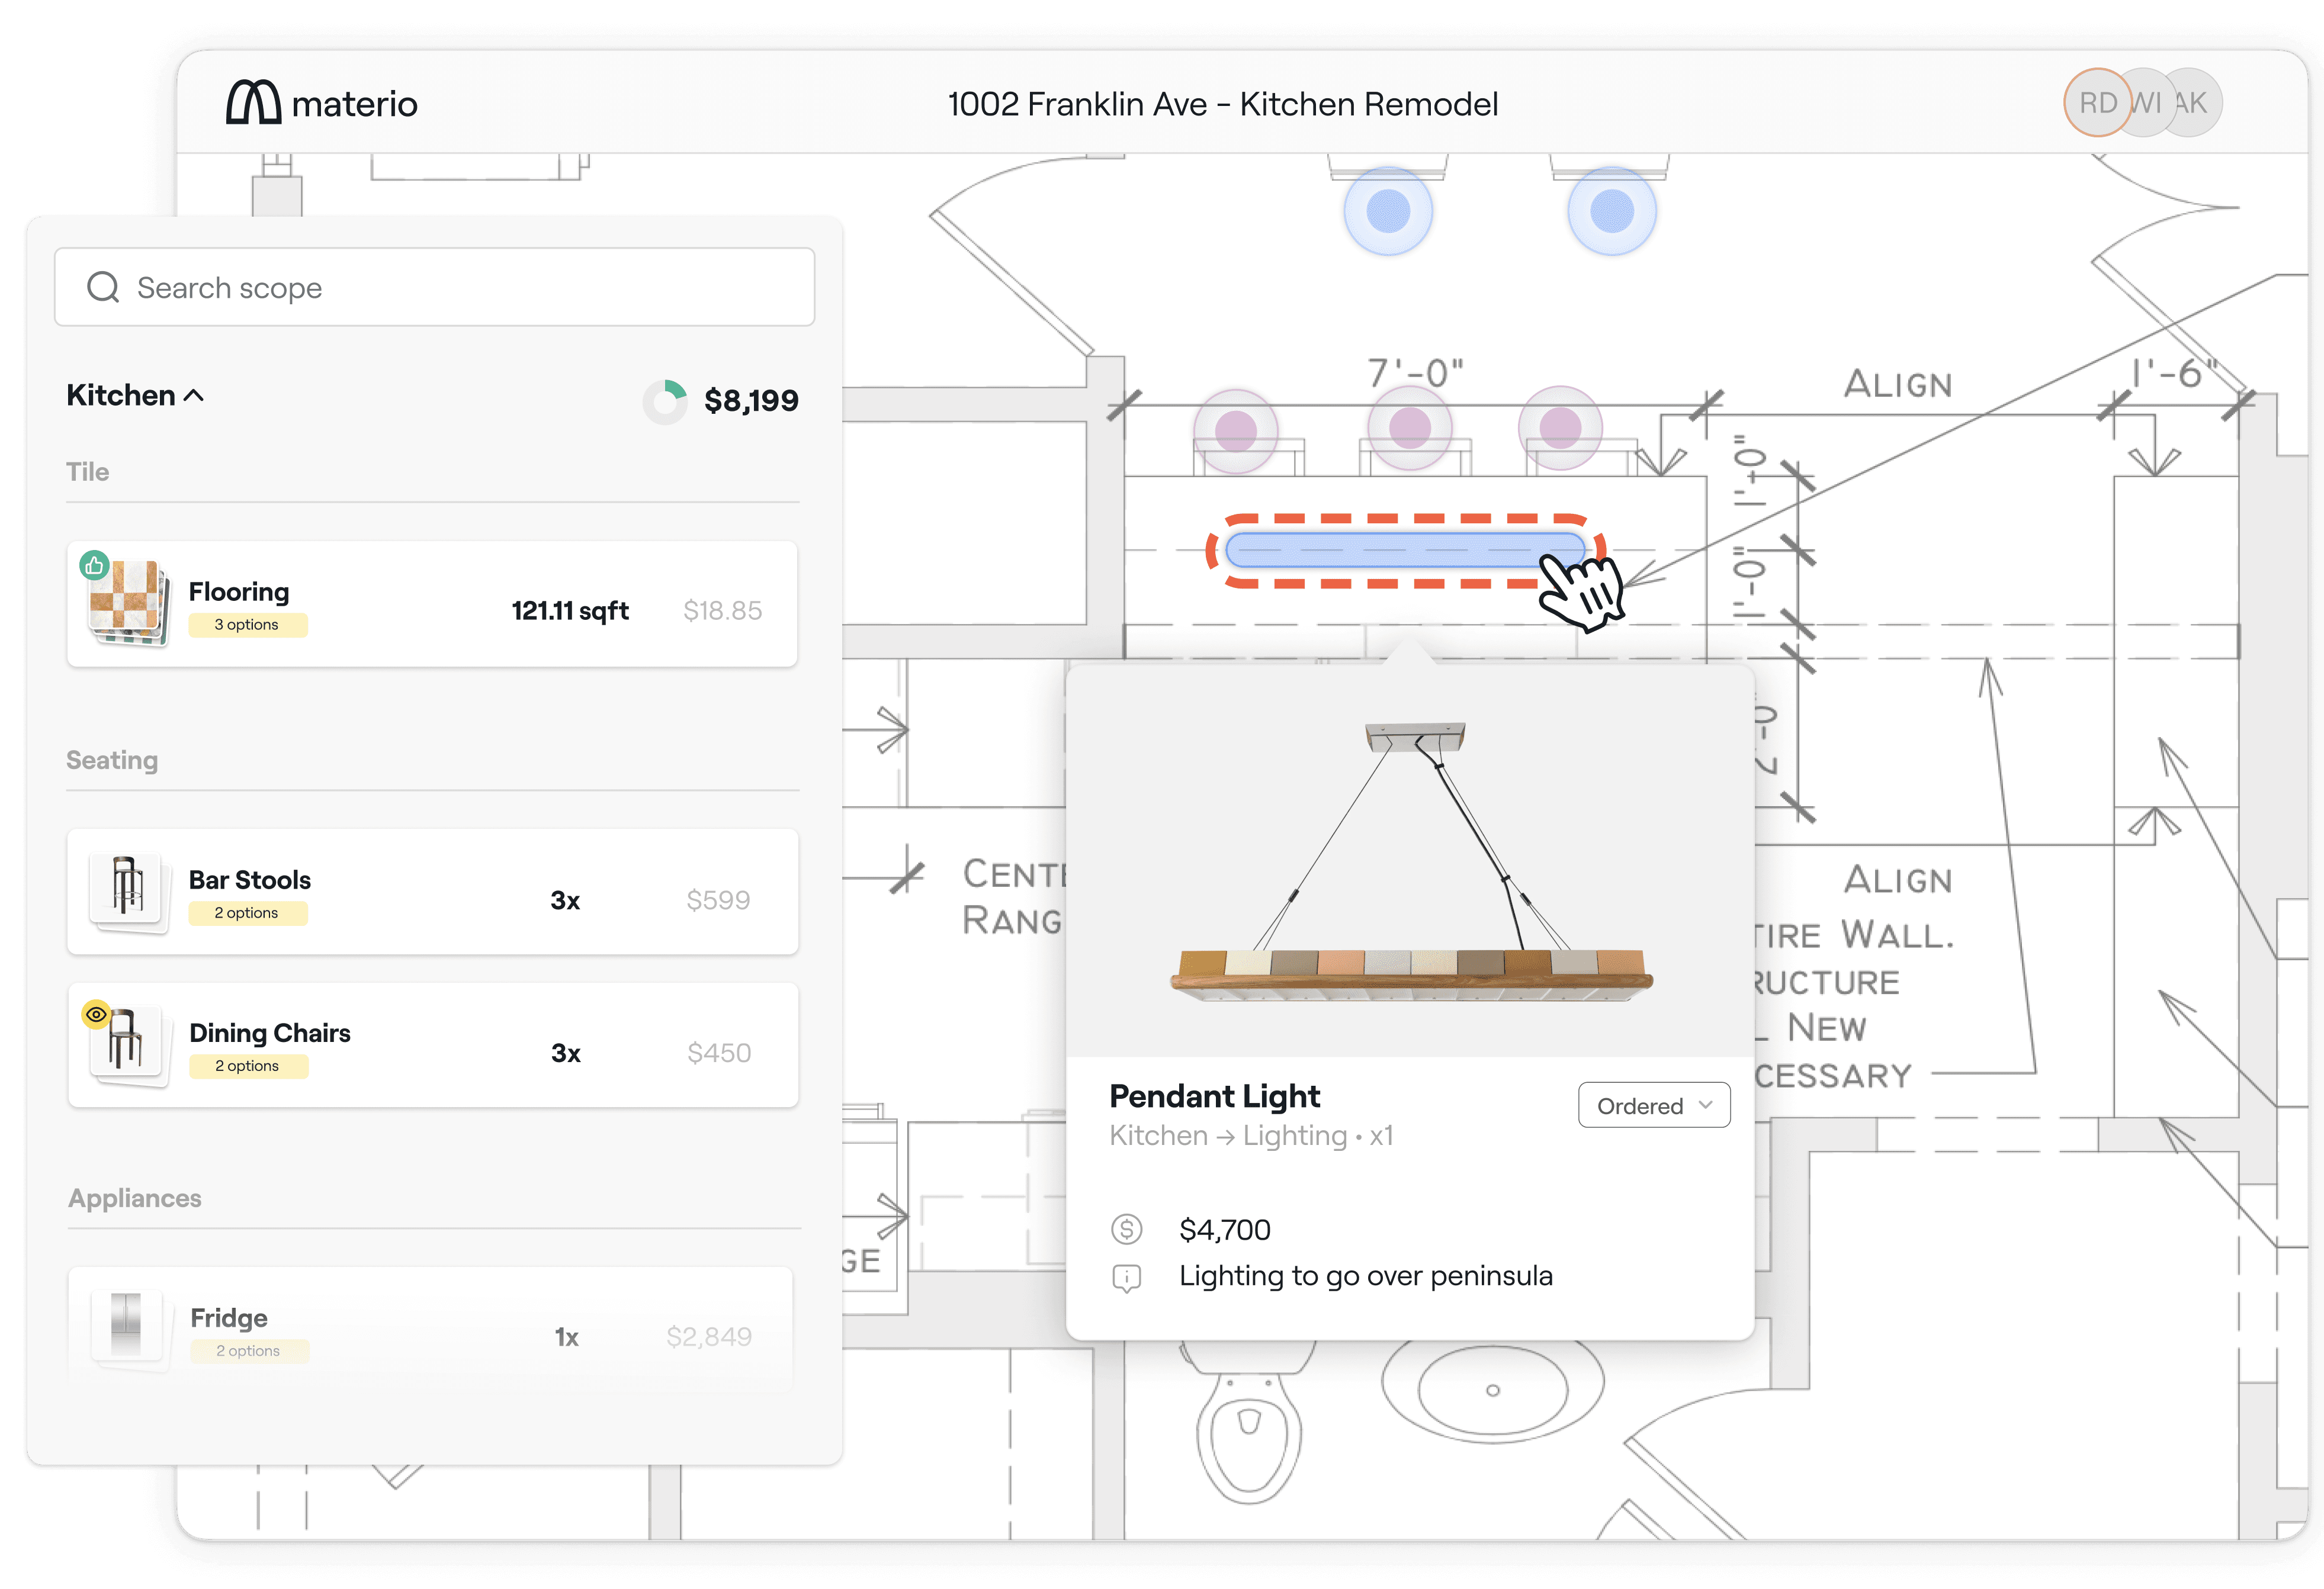
Task: Click Bar Stools 2 options badge
Action: [247, 913]
